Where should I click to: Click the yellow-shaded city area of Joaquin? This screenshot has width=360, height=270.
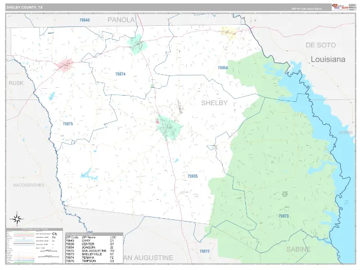229,33
